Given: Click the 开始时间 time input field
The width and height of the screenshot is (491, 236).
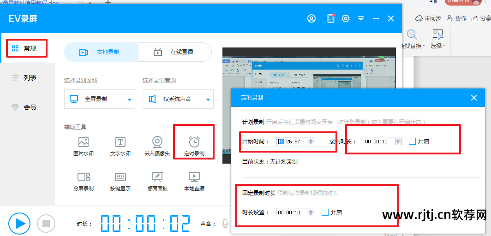Looking at the screenshot, I should (x=296, y=142).
